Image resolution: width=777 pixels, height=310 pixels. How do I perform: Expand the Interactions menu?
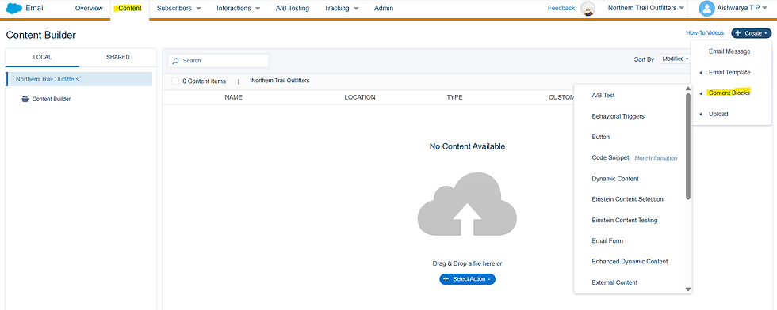point(239,9)
